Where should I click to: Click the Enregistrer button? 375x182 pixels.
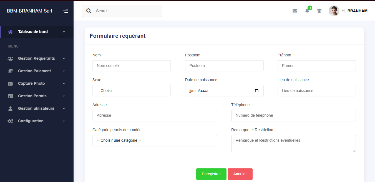coord(211,174)
